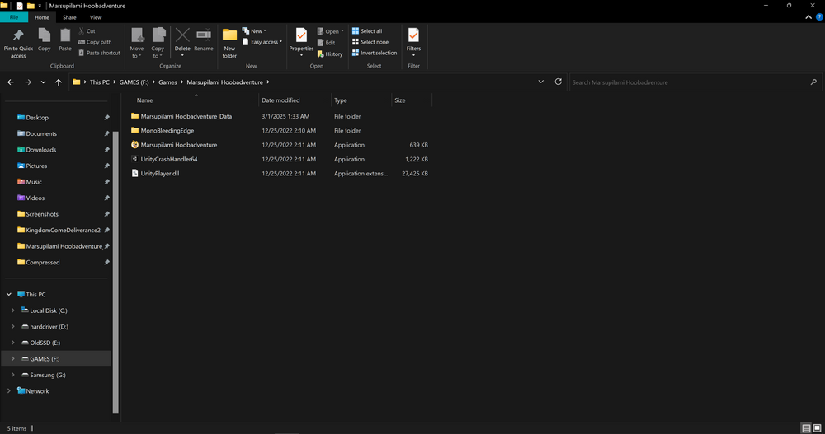Open the Help question mark icon
This screenshot has width=825, height=434.
click(819, 17)
